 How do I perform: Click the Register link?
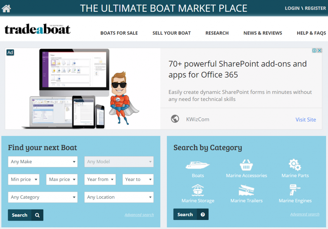(x=315, y=8)
